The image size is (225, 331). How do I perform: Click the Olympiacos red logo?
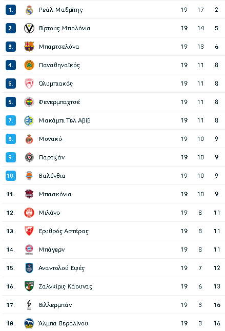tap(29, 84)
